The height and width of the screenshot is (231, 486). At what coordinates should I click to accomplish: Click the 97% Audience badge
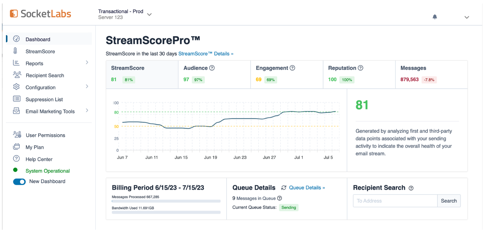click(x=198, y=80)
